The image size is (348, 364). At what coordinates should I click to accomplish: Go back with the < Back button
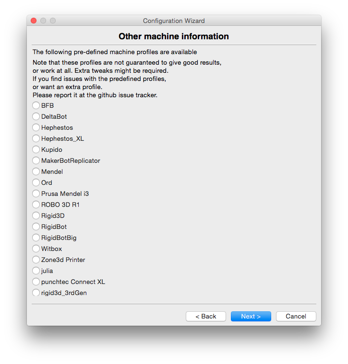pos(206,317)
